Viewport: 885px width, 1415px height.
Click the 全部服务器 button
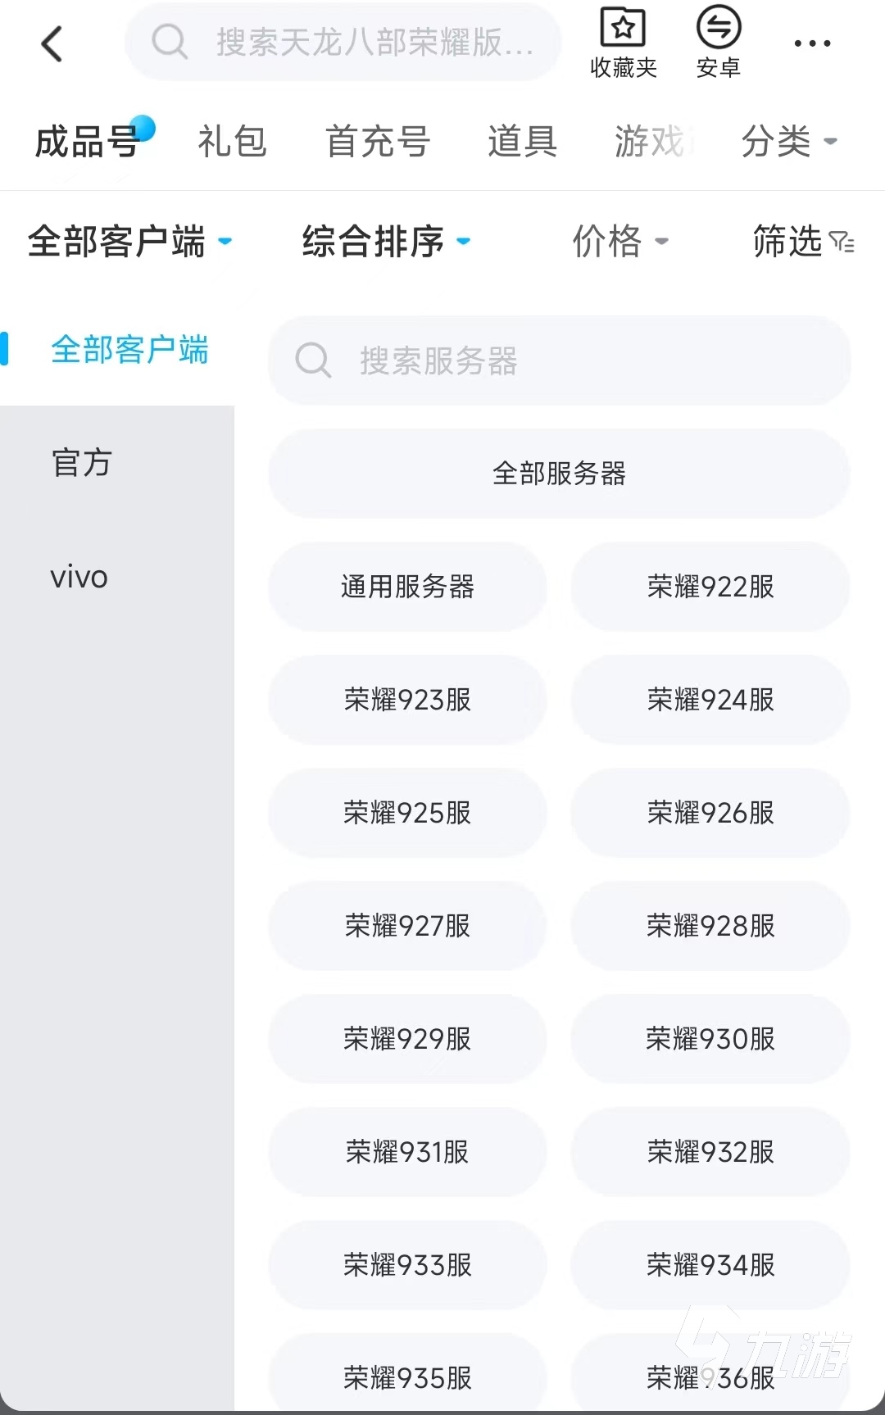tap(559, 474)
